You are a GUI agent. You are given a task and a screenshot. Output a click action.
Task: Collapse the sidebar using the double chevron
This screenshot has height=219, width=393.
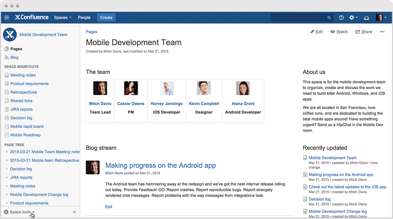[74, 212]
